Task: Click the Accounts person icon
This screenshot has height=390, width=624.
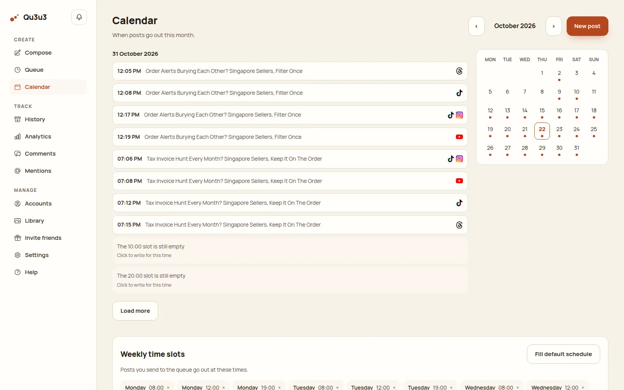Action: [18, 204]
